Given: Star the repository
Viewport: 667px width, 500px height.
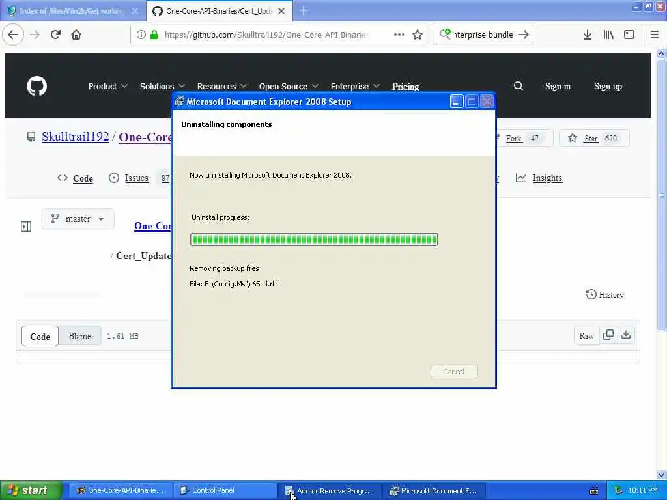Looking at the screenshot, I should pos(594,138).
